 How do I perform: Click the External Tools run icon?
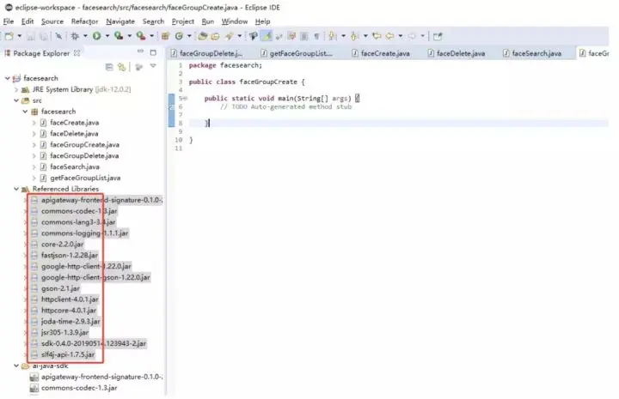(x=141, y=36)
